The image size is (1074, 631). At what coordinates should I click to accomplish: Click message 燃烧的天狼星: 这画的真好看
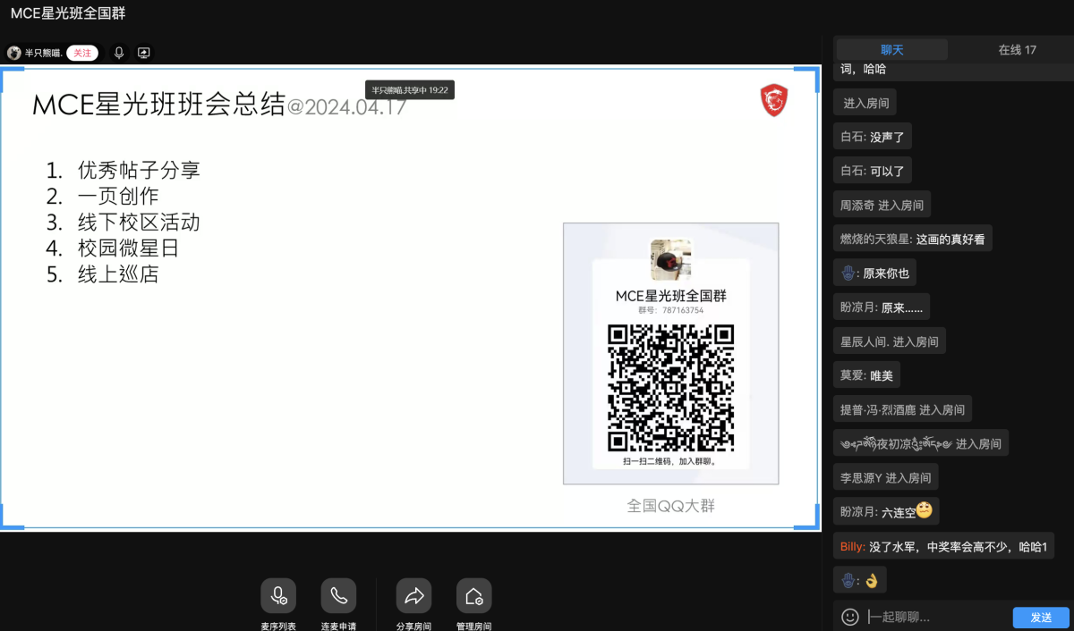(x=913, y=239)
